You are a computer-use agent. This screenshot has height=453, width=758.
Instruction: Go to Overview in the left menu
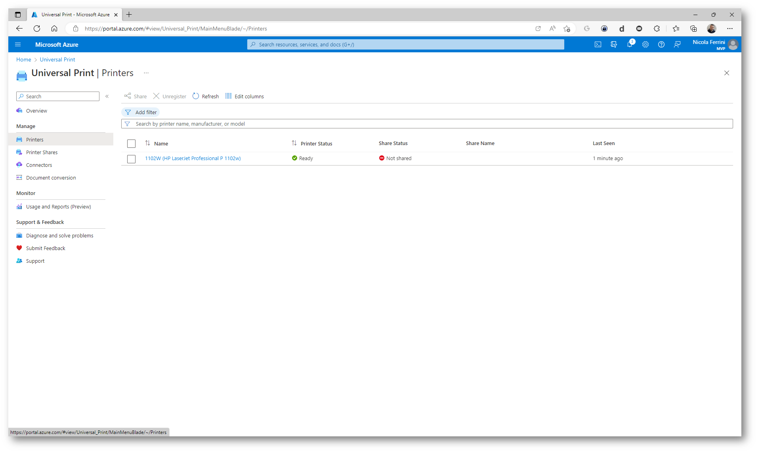tap(36, 111)
